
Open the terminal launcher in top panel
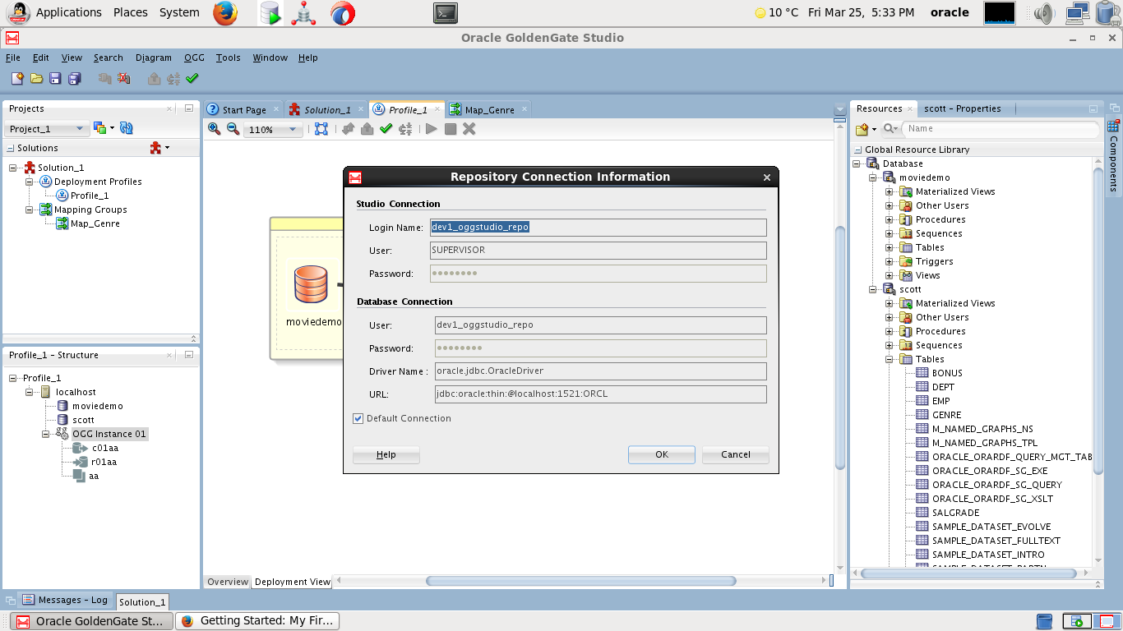click(445, 12)
